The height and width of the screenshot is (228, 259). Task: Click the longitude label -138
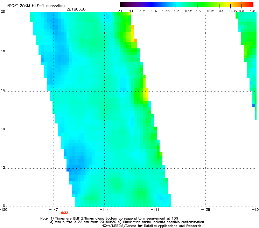coord(206,210)
